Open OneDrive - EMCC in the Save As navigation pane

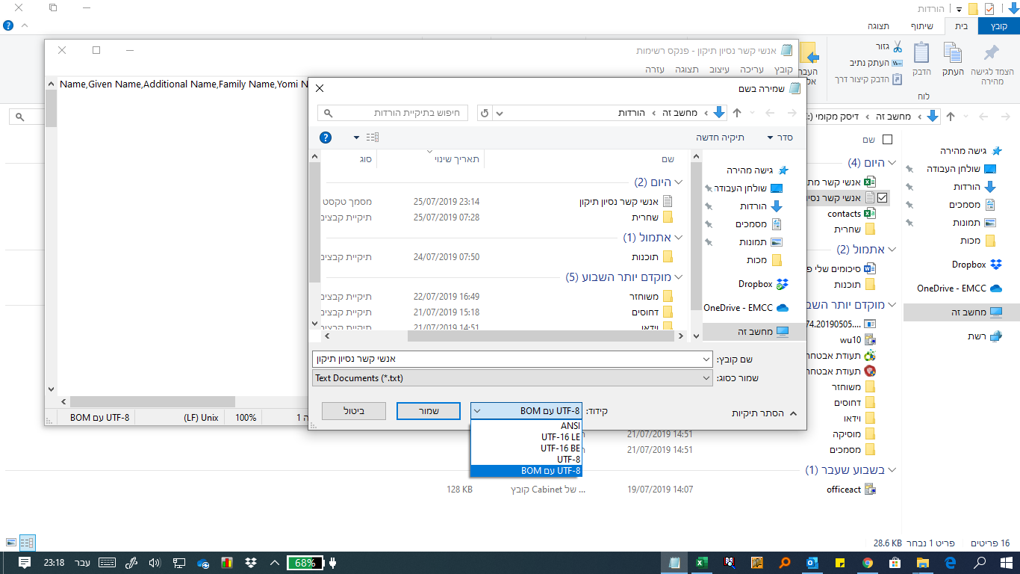pos(746,307)
